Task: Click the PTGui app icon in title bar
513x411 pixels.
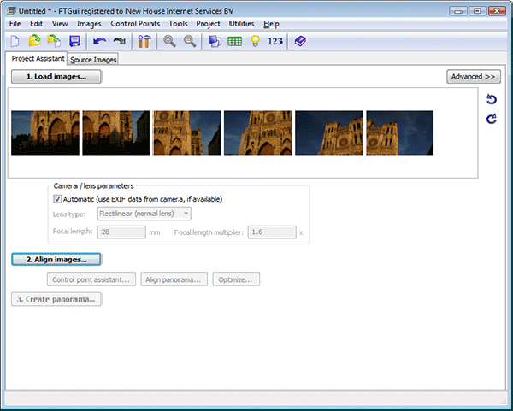Action: [11, 11]
